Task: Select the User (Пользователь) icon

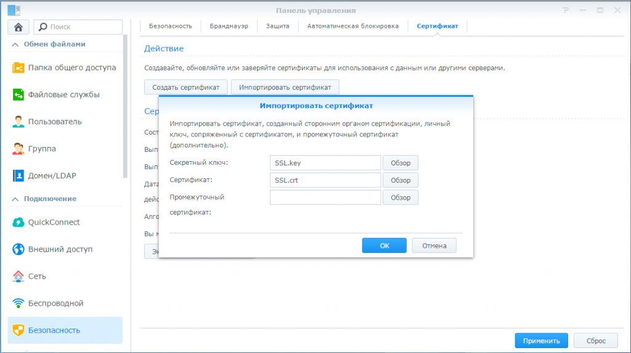Action: (x=18, y=122)
